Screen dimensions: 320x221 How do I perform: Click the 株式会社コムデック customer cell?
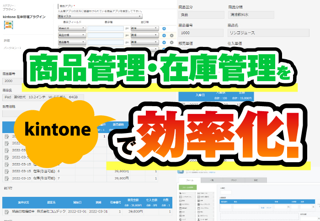click(x=51, y=211)
